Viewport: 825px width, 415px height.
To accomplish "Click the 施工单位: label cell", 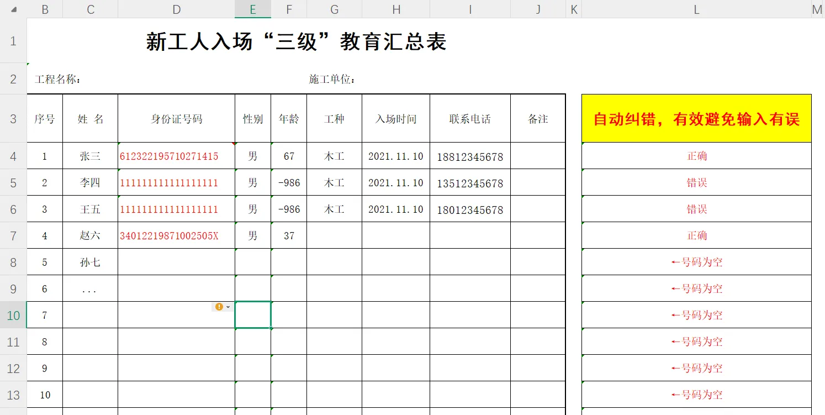I will coord(332,79).
